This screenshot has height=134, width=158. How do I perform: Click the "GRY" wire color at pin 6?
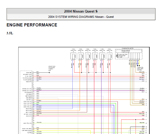coord(38,81)
